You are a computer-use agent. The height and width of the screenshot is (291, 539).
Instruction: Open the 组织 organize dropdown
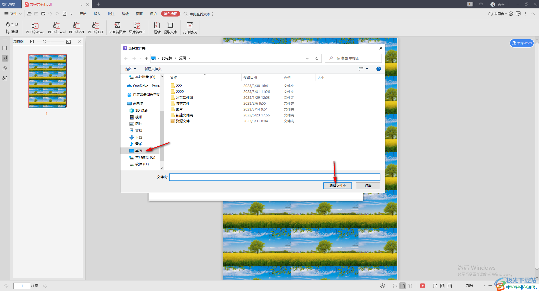[131, 69]
